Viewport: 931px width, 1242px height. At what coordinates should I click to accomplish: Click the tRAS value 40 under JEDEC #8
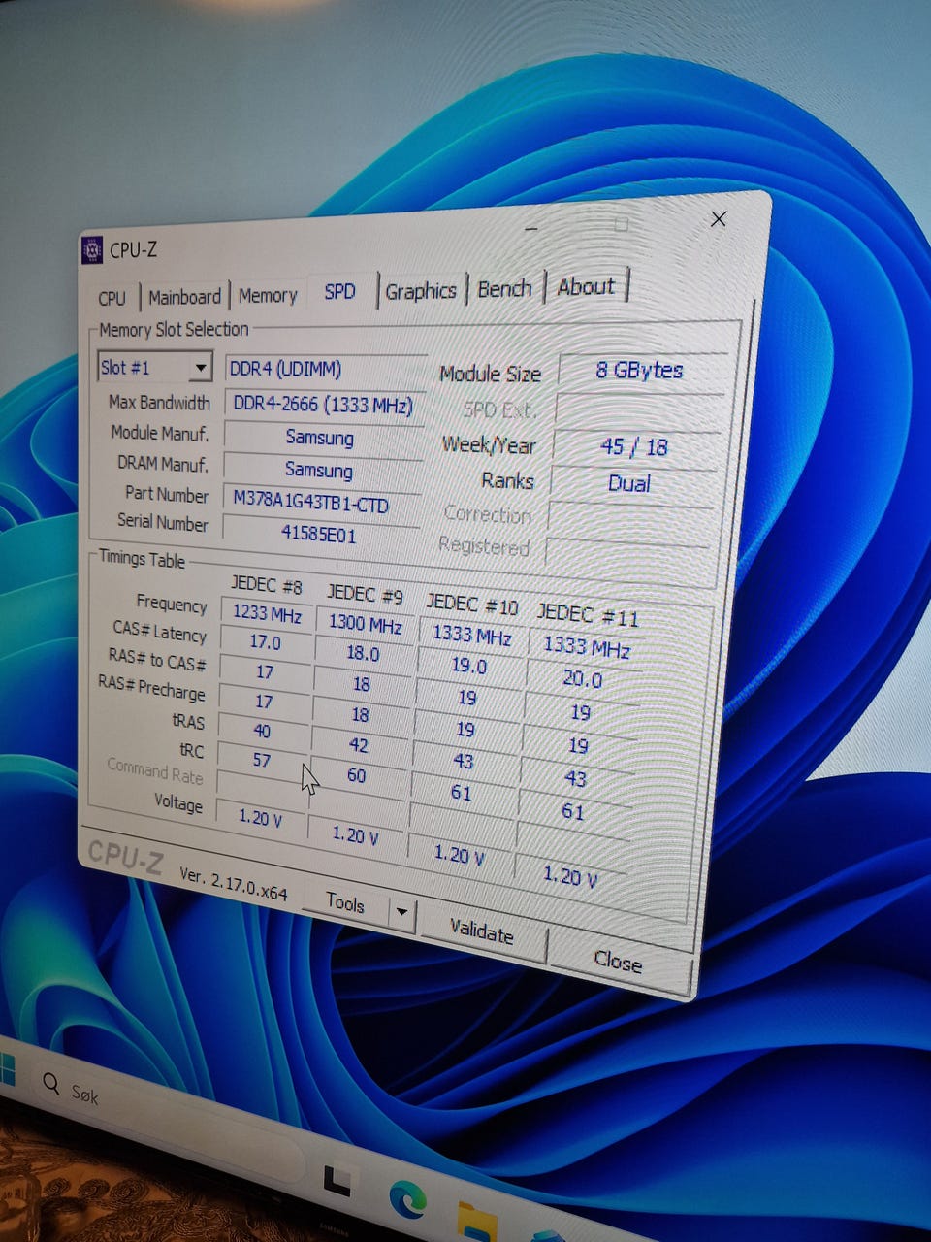pyautogui.click(x=262, y=731)
